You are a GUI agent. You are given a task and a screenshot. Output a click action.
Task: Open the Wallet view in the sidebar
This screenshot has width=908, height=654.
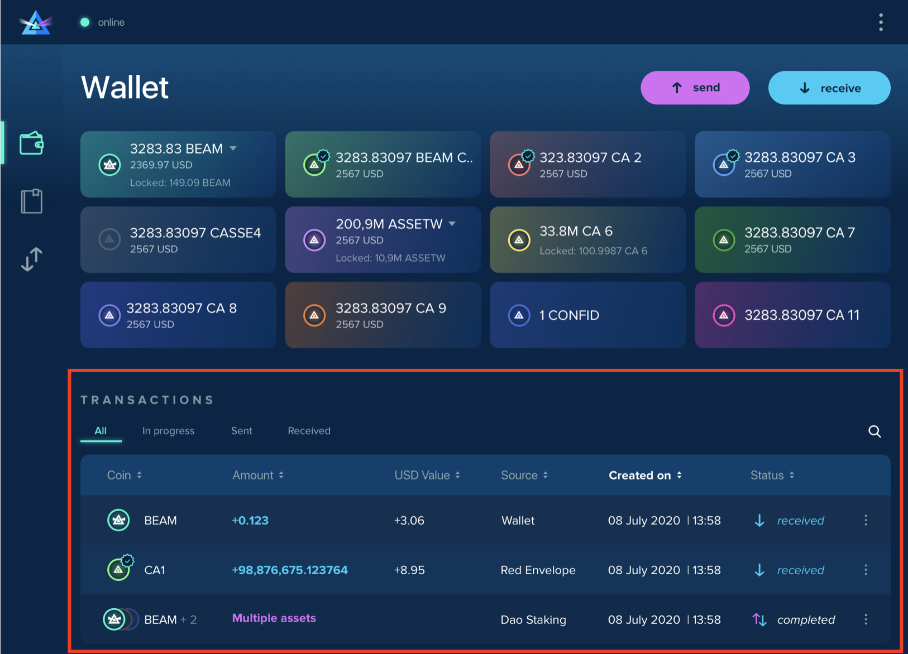coord(31,143)
